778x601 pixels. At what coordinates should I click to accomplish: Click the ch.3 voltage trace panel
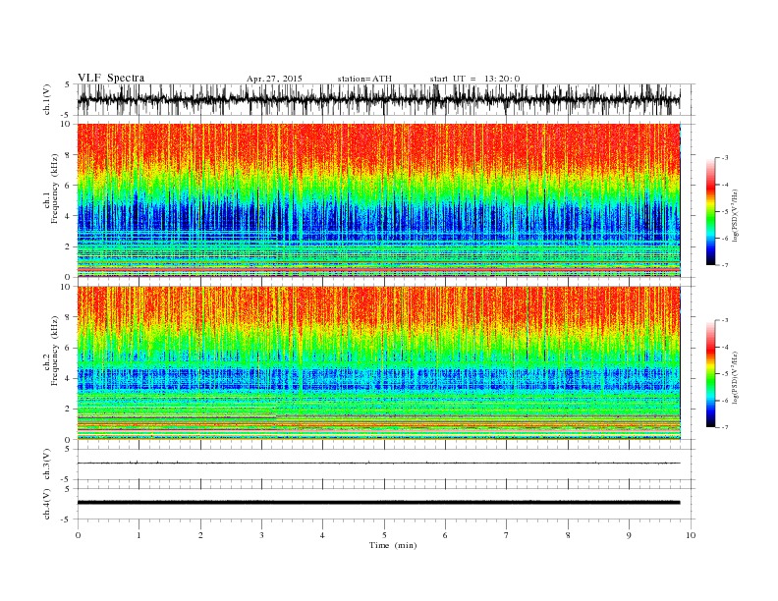click(x=386, y=464)
